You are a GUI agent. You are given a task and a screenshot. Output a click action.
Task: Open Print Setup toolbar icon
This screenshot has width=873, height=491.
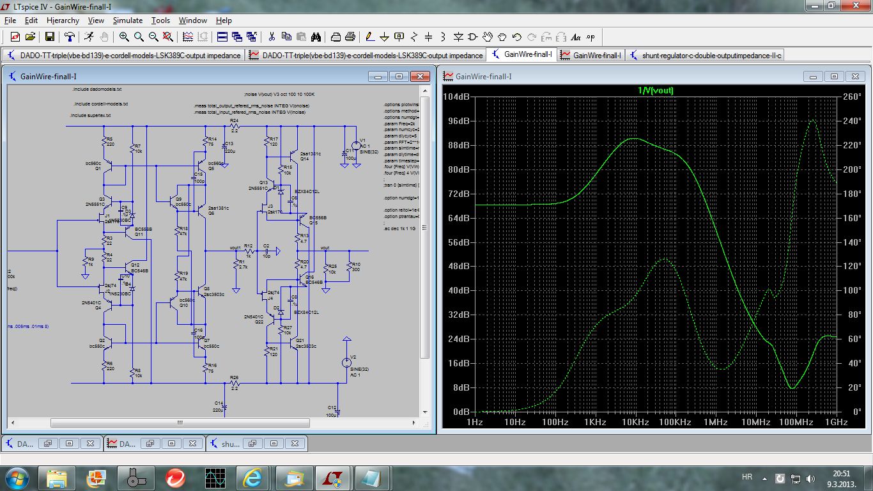tap(336, 37)
